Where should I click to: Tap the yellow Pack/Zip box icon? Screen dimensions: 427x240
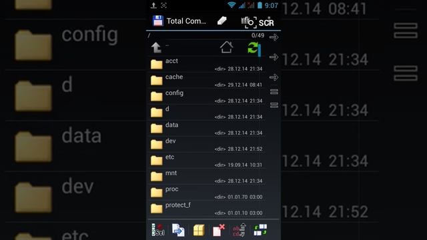point(199,230)
